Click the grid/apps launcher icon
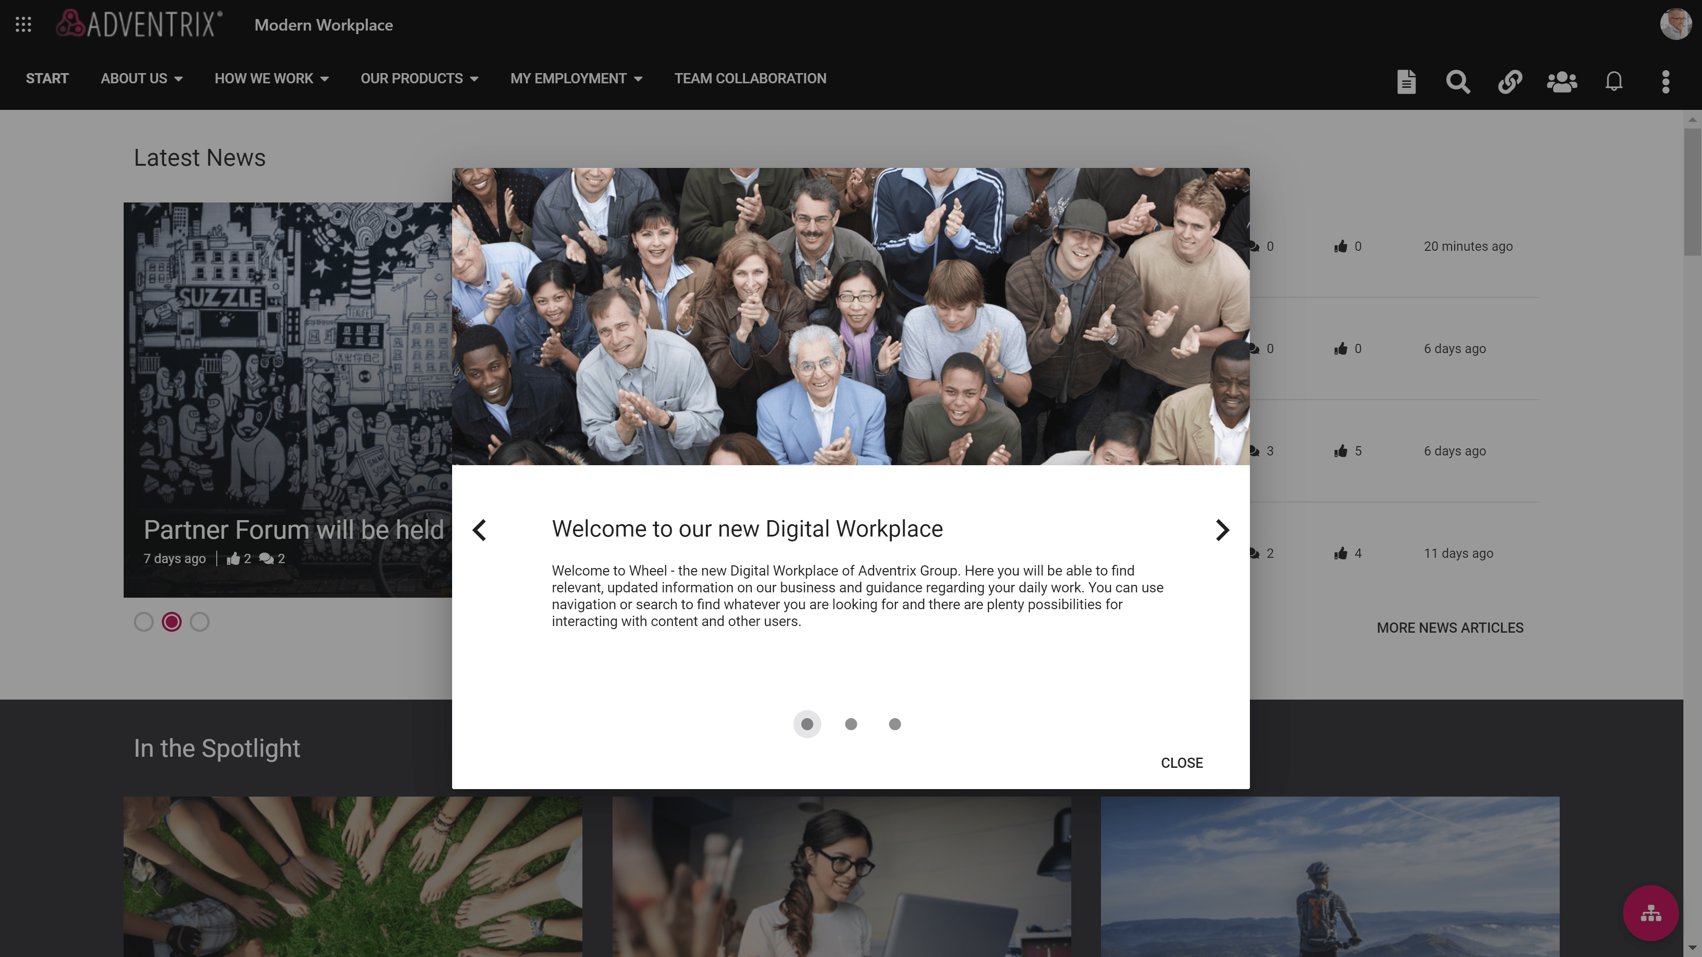The image size is (1702, 957). point(23,23)
